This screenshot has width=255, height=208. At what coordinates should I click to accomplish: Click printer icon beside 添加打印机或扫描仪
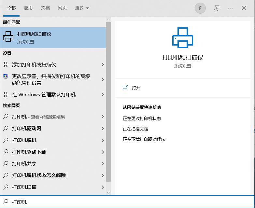[6, 64]
